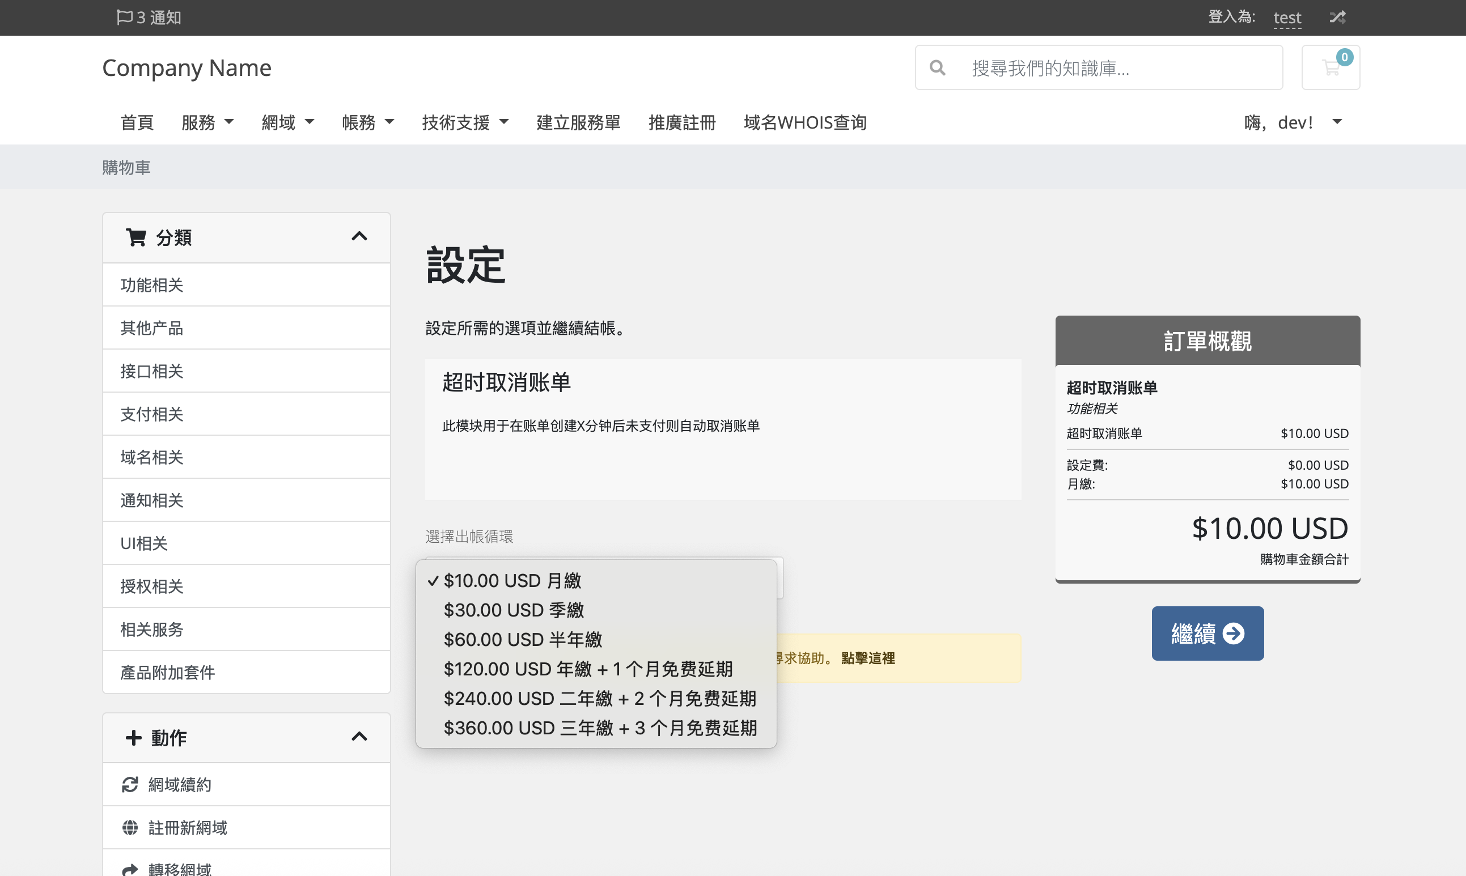Click the shuffle icon next to test
The height and width of the screenshot is (876, 1466).
pos(1337,17)
